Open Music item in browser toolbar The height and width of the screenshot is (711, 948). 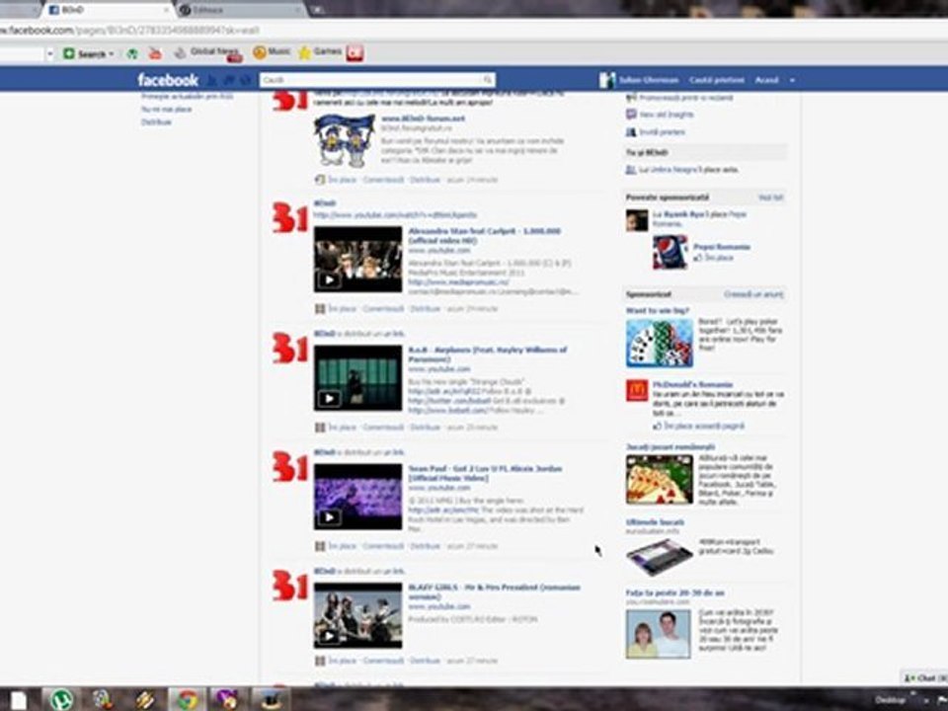272,52
